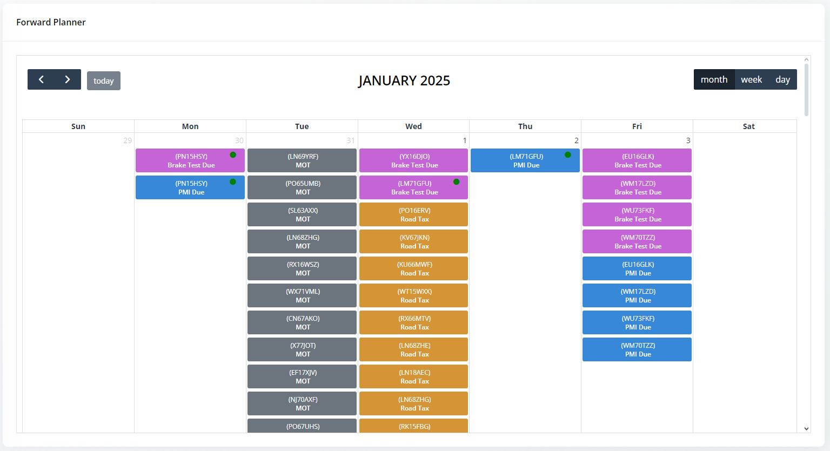Open the X77JOT MOT event

click(302, 349)
